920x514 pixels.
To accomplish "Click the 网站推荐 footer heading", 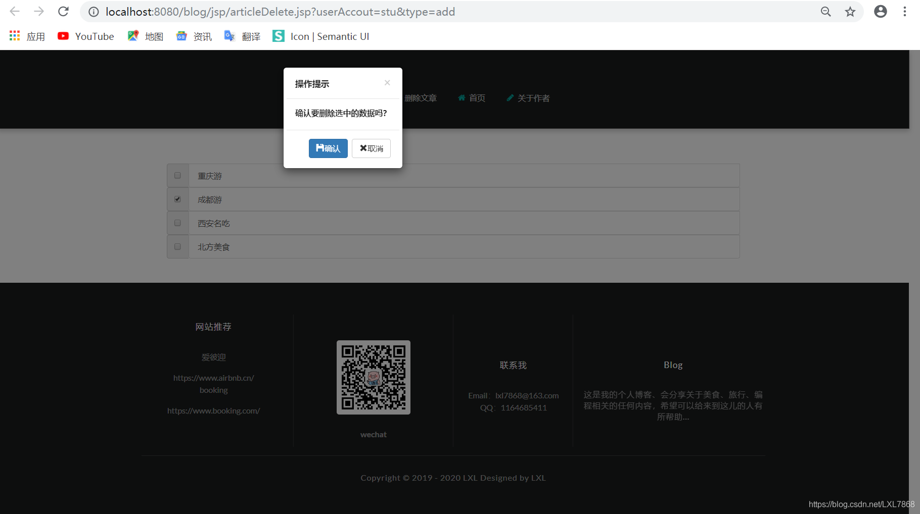I will [214, 327].
